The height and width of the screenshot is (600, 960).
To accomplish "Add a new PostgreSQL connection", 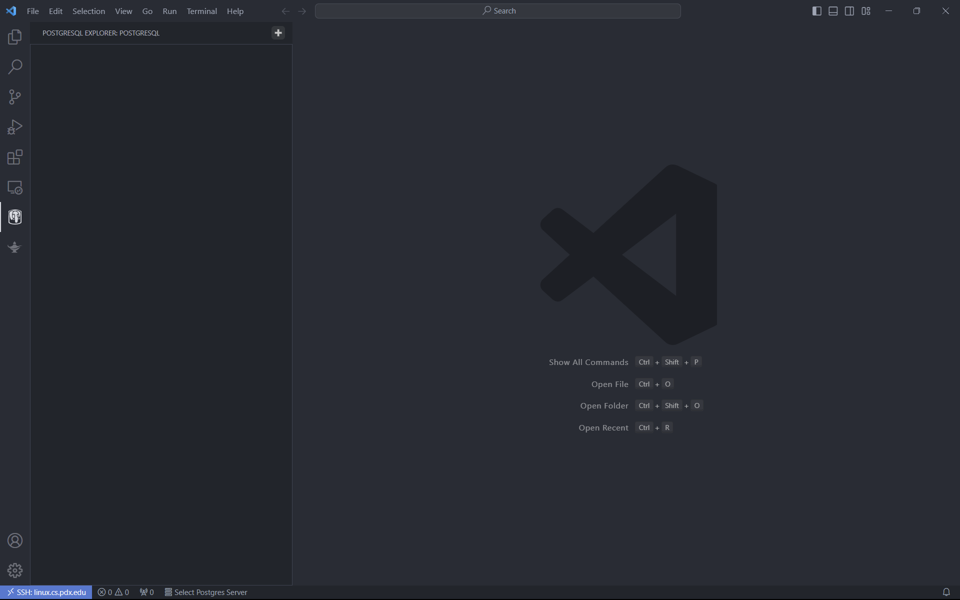I will click(278, 33).
